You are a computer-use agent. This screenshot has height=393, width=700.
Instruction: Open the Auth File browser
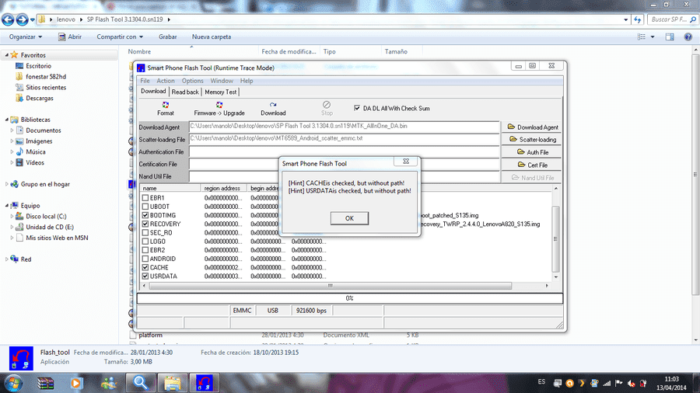pyautogui.click(x=533, y=152)
